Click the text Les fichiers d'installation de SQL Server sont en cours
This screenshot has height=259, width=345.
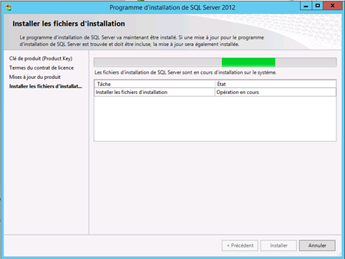click(x=185, y=72)
